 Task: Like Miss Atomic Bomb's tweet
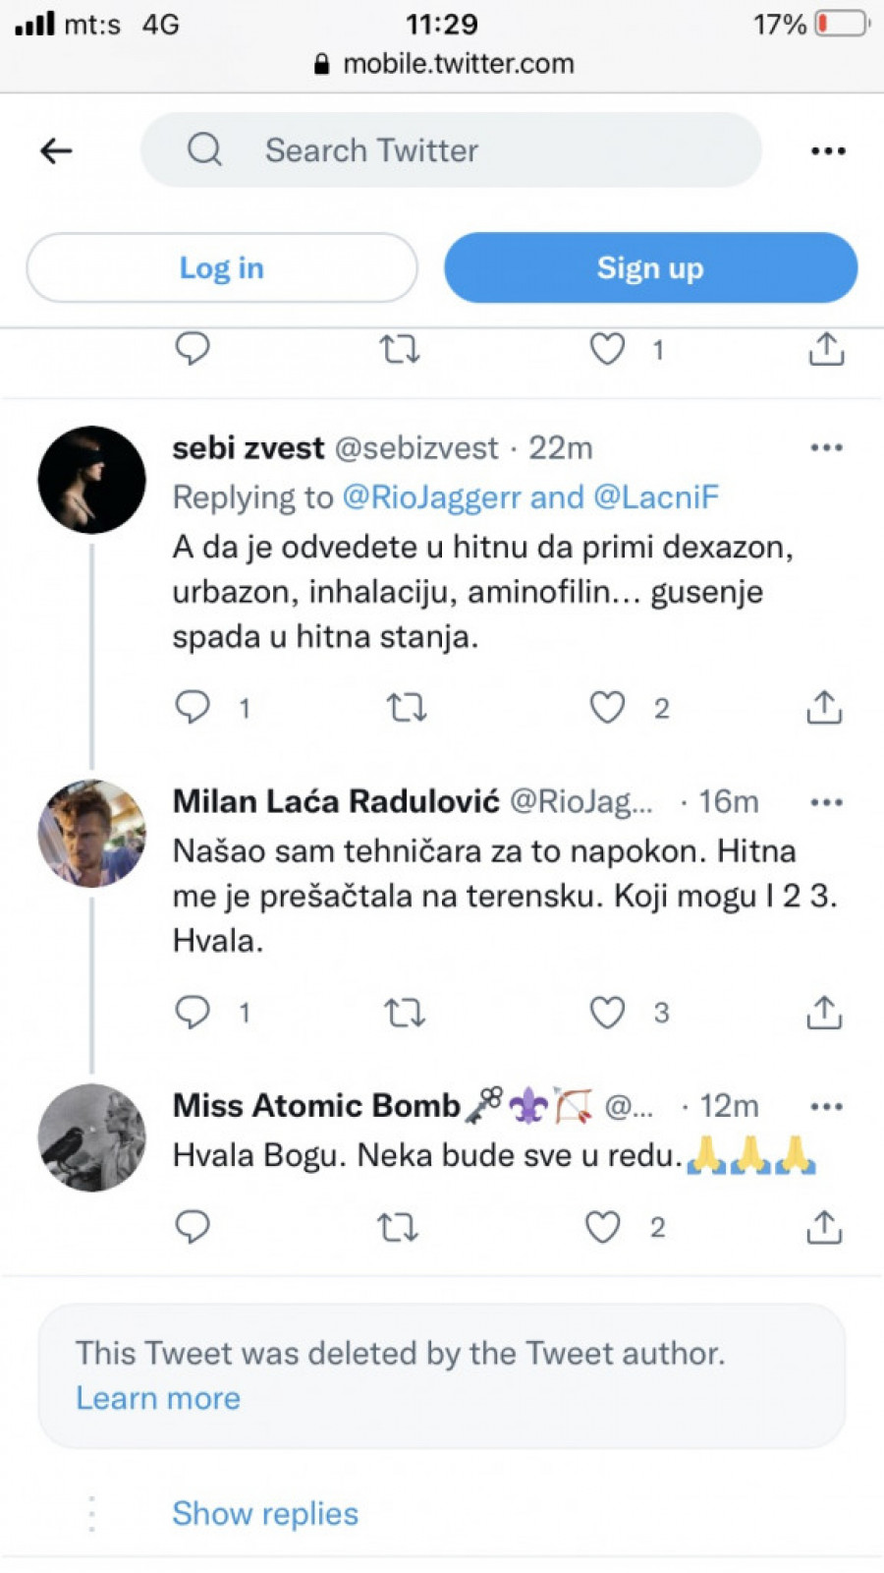[603, 1226]
